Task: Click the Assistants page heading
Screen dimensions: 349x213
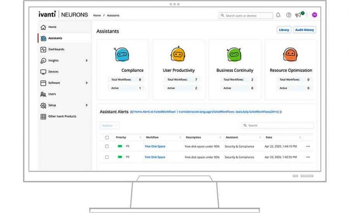Action: point(108,31)
